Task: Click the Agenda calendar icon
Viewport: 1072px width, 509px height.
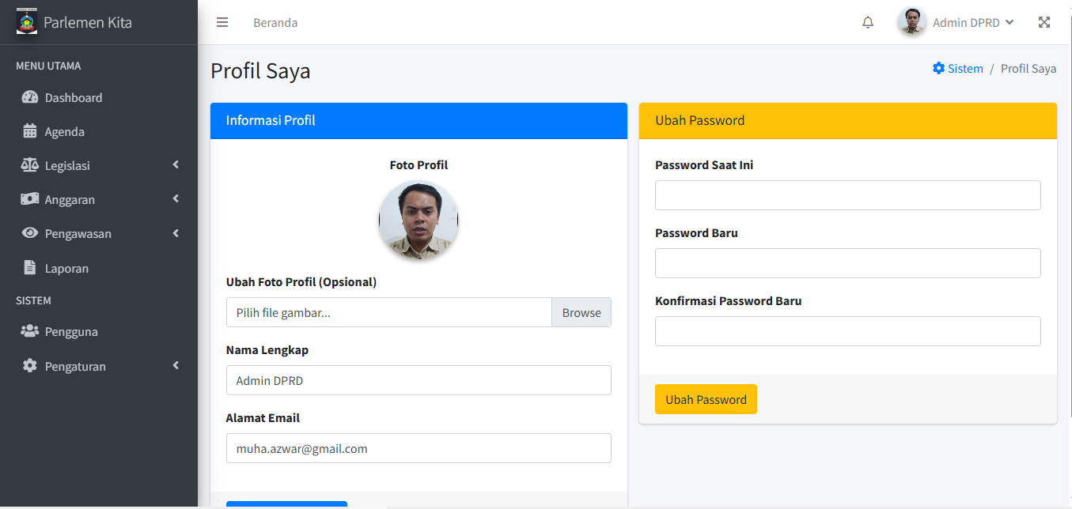Action: click(x=30, y=131)
